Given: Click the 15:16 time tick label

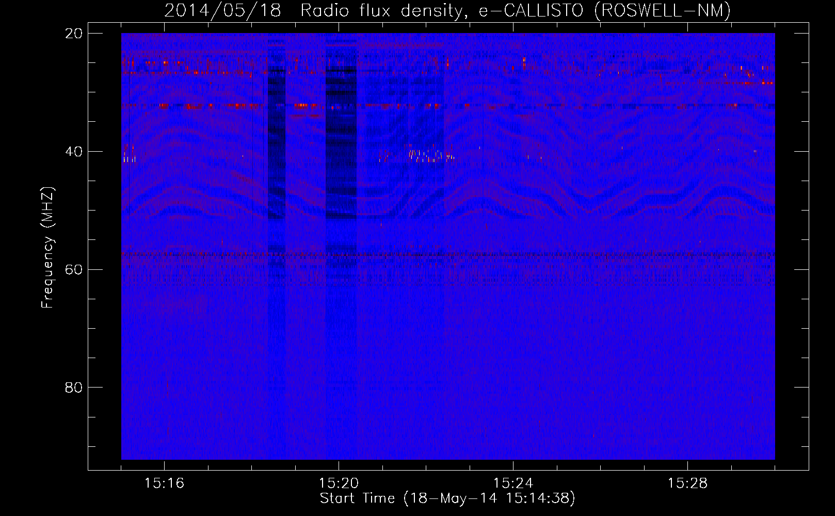Looking at the screenshot, I should pos(164,483).
